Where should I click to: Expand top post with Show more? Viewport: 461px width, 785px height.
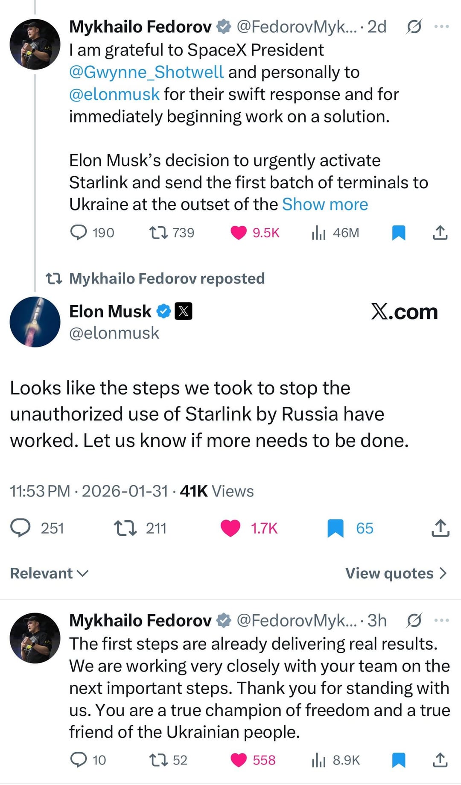325,204
